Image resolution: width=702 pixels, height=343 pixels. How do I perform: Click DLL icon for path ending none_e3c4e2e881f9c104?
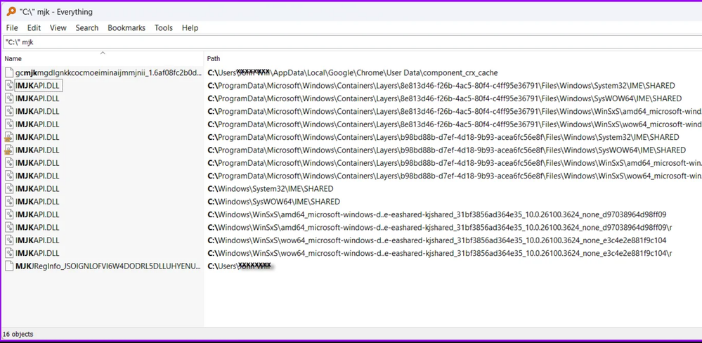(9, 240)
